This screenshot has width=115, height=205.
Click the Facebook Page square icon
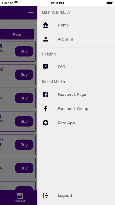45,94
